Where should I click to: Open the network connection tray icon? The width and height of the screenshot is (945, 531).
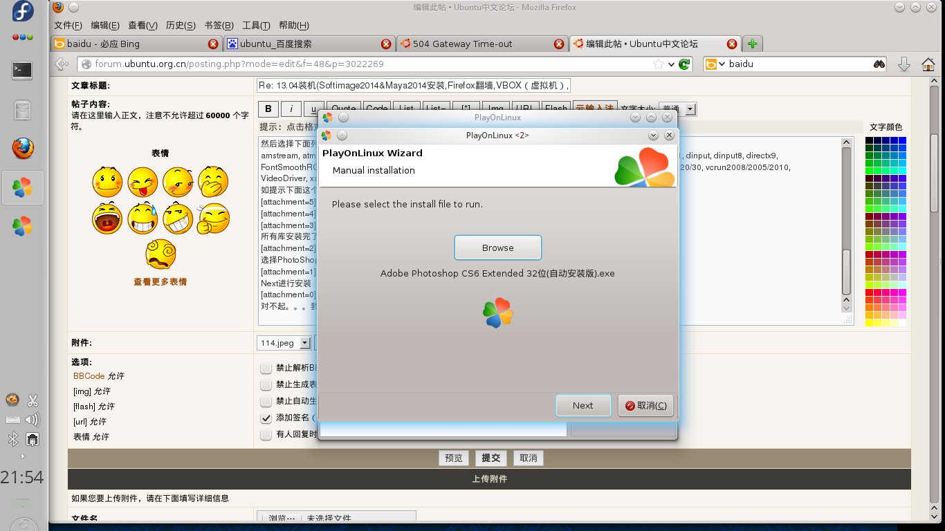pyautogui.click(x=32, y=439)
